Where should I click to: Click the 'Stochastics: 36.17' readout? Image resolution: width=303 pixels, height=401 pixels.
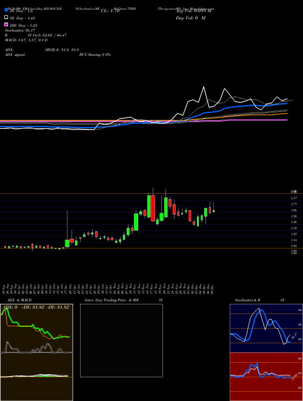(x=19, y=30)
